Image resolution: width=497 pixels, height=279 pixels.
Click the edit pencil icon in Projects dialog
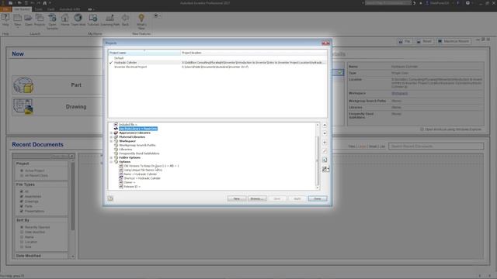(325, 151)
